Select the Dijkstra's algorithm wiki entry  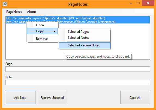[78, 18]
